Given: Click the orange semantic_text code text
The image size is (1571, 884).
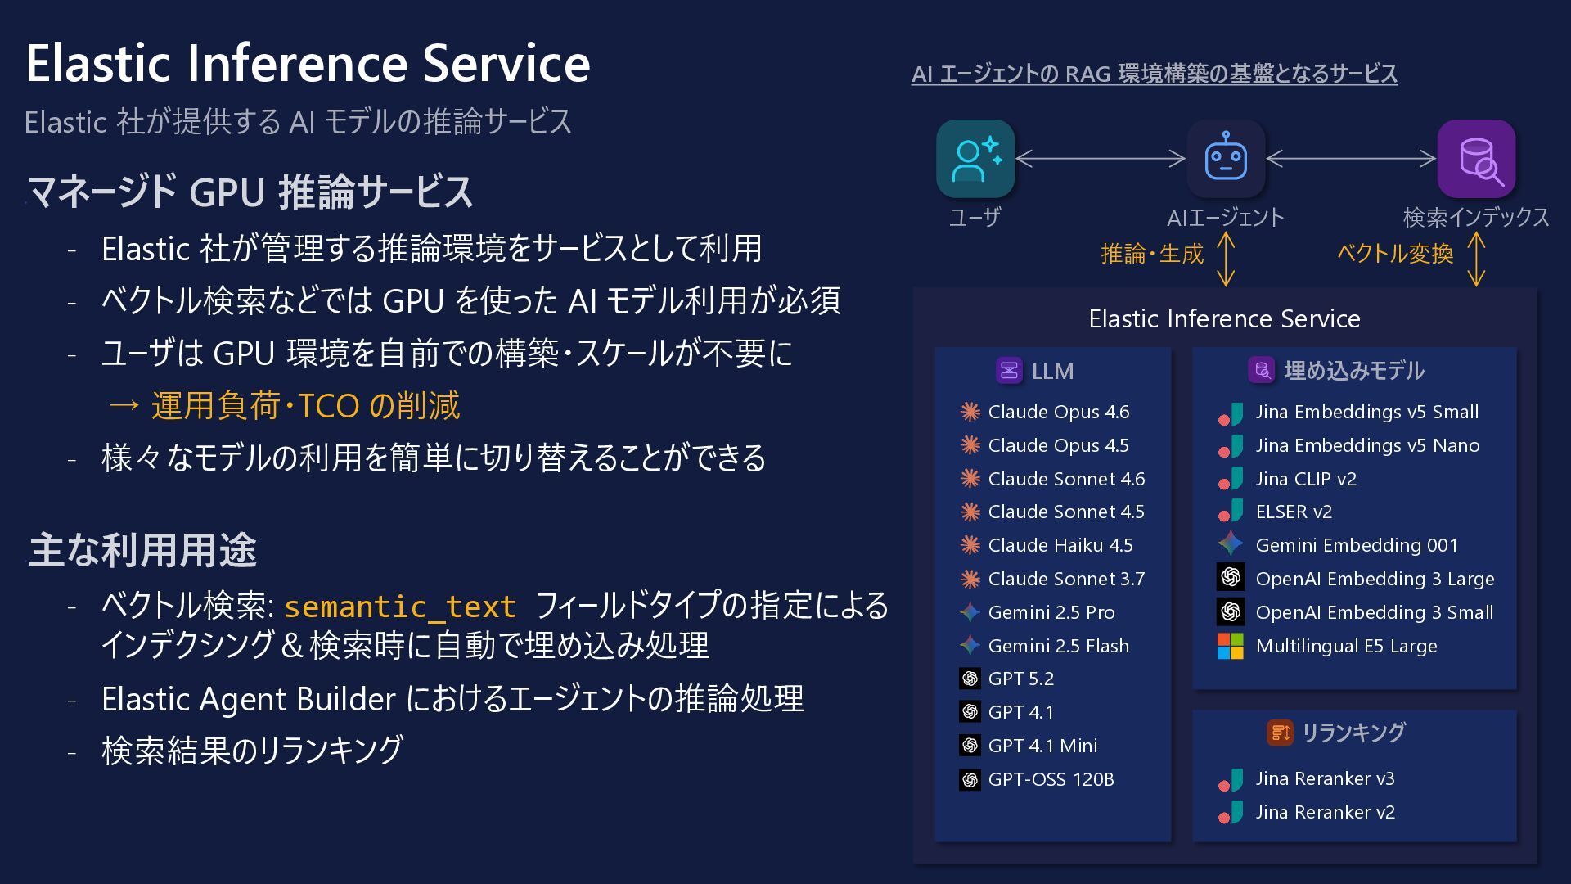Looking at the screenshot, I should 400,607.
